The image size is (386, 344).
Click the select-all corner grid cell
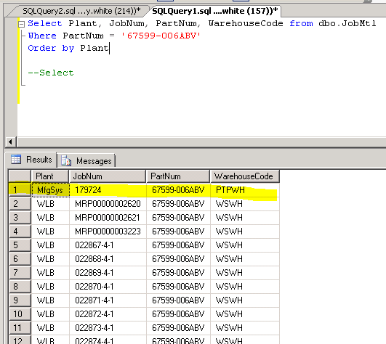(20, 176)
